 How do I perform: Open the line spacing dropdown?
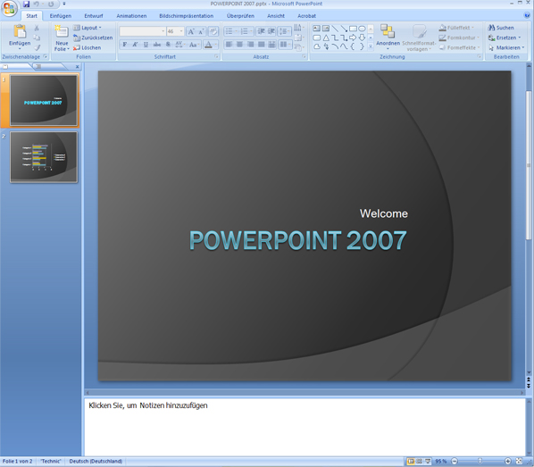[x=284, y=31]
